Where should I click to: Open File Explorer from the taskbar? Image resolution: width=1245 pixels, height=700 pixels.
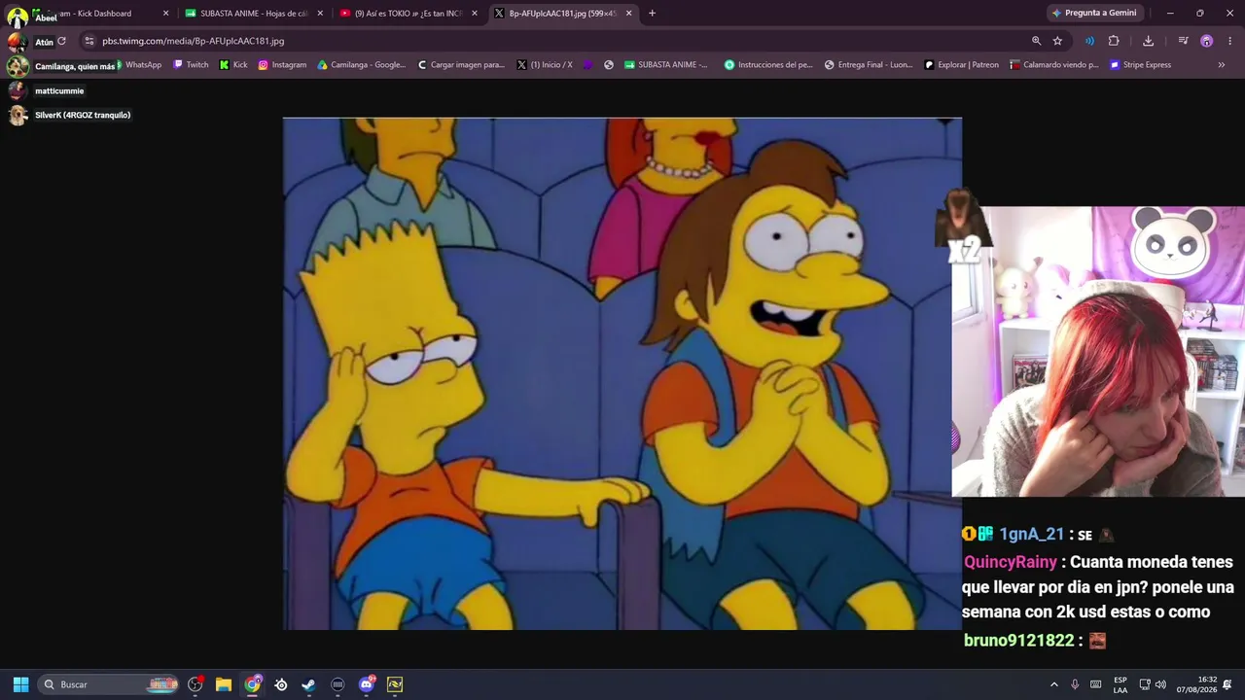(224, 684)
